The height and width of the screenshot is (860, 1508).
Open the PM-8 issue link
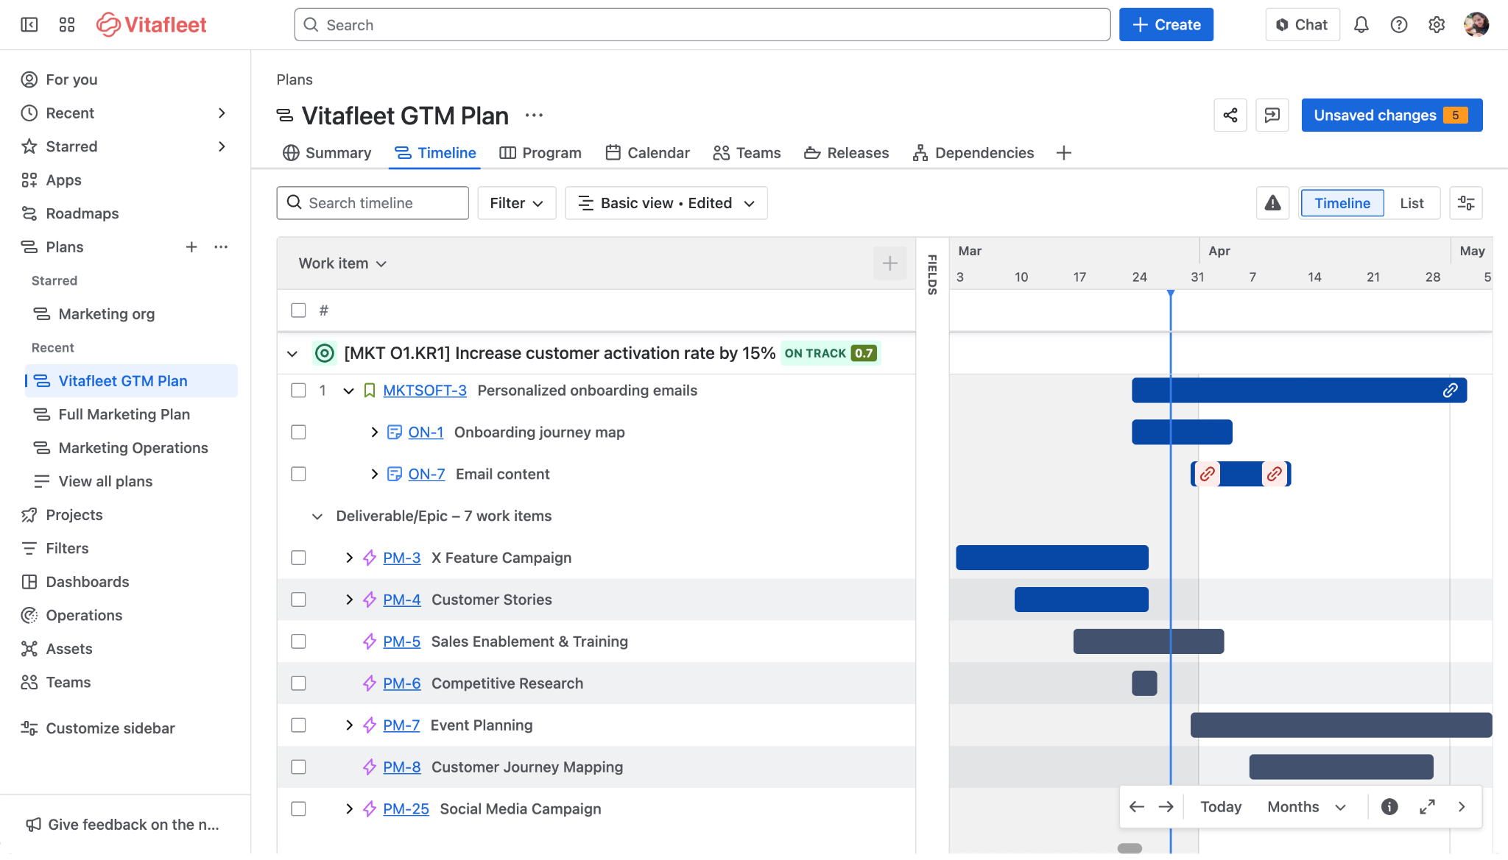click(x=401, y=767)
